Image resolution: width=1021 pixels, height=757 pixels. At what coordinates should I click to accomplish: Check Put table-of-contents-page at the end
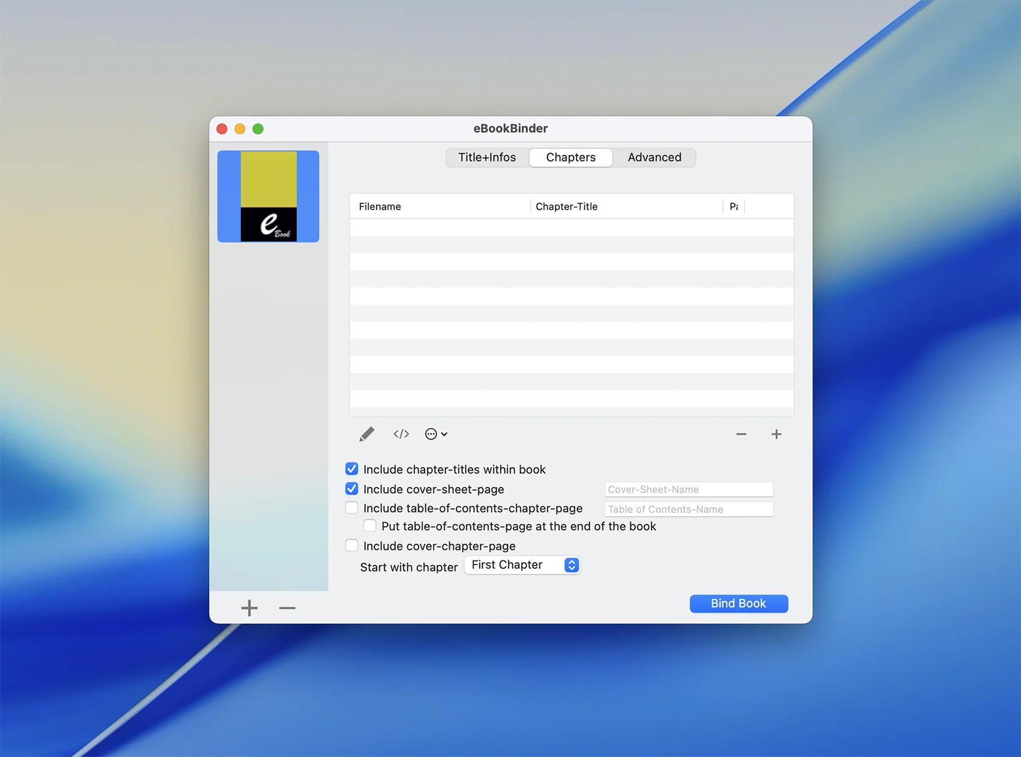pyautogui.click(x=370, y=526)
